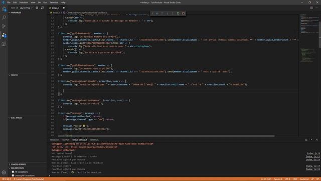Viewport: 321px width, 181px height.
Task: Open the index.js:11 source link in console
Action: click(312, 156)
